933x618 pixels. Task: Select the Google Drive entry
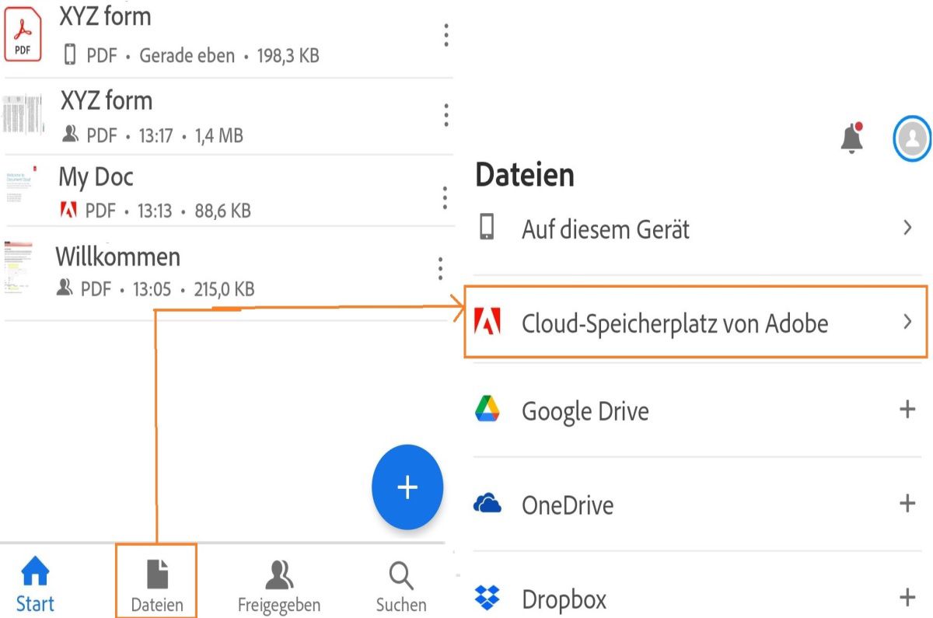[x=697, y=410]
